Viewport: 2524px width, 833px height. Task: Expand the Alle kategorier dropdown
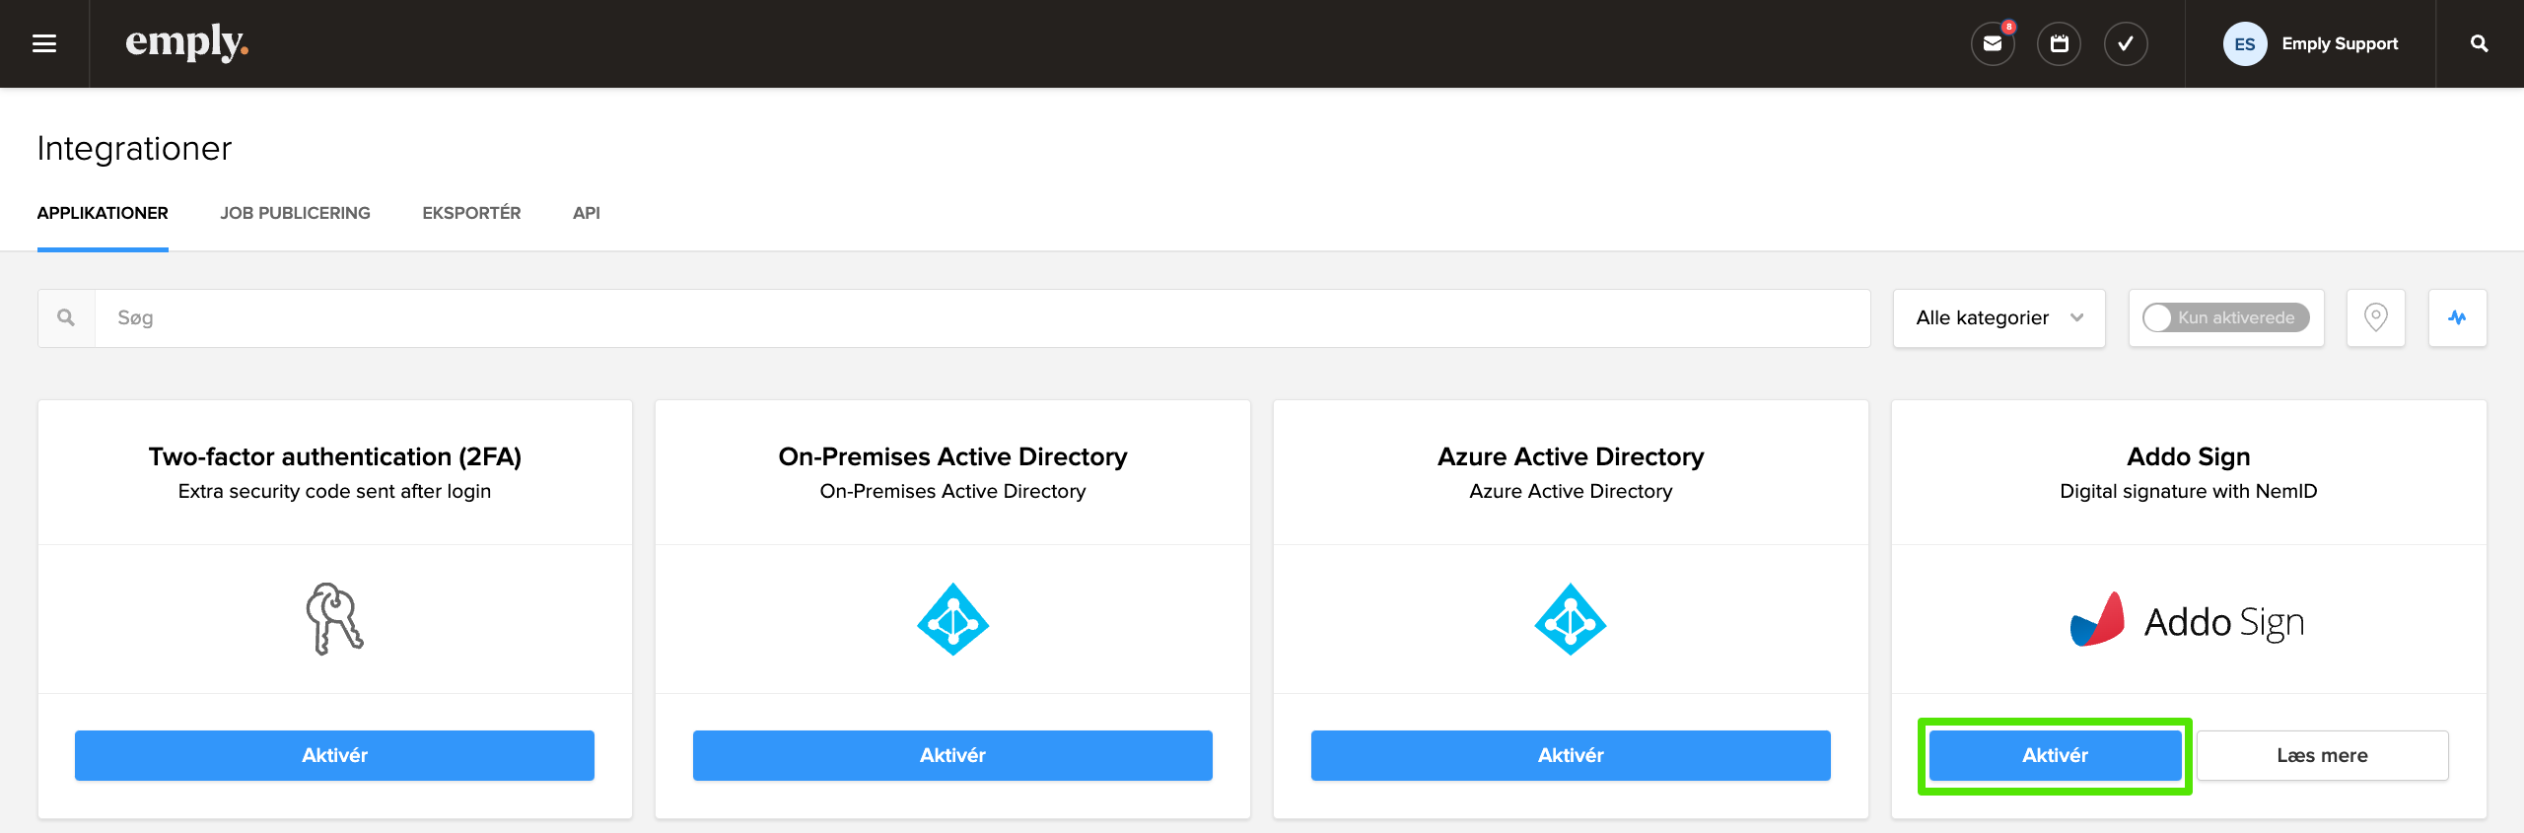1998,317
